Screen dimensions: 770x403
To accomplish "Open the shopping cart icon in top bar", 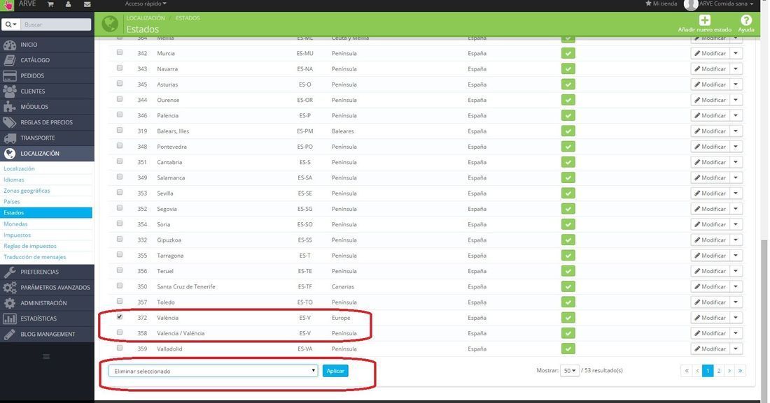I will 50,4.
